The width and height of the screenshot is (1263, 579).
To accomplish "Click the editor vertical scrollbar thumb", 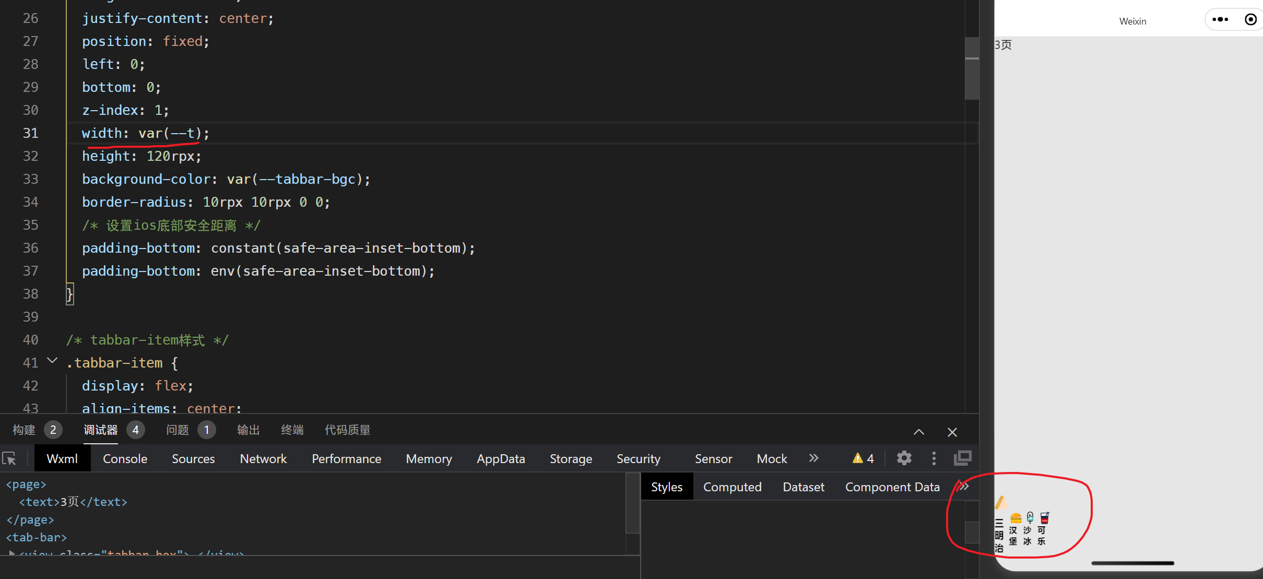I will pyautogui.click(x=972, y=68).
